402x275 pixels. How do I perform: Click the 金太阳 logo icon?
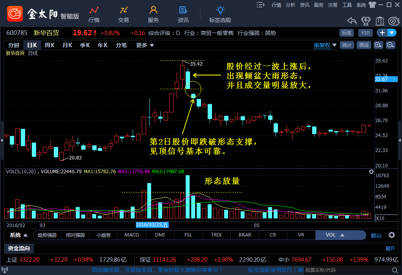[x=15, y=14]
